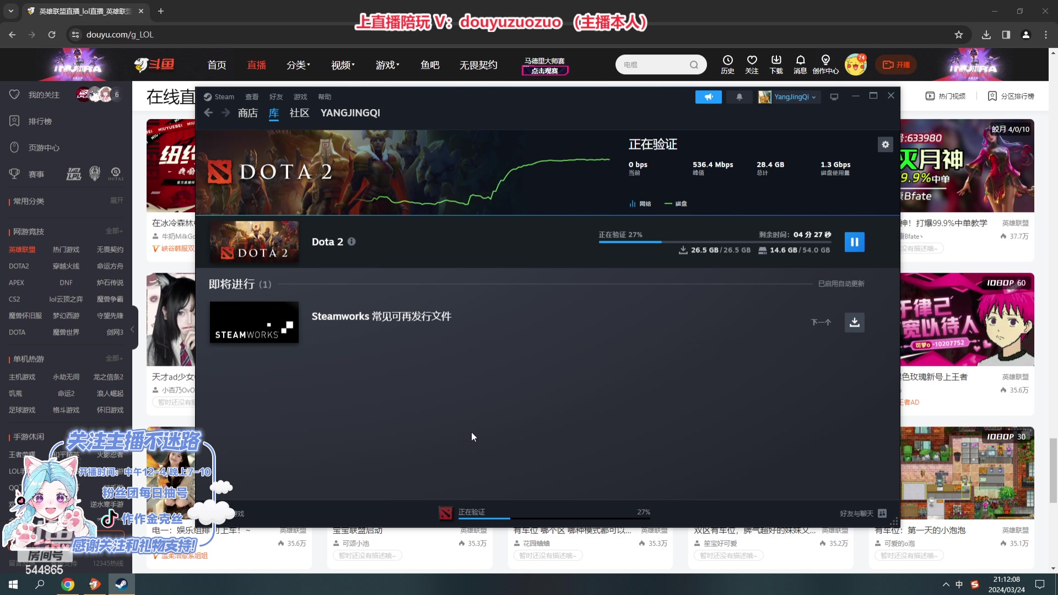Open YANGJINGQI profile tab
This screenshot has height=595, width=1058.
[350, 113]
